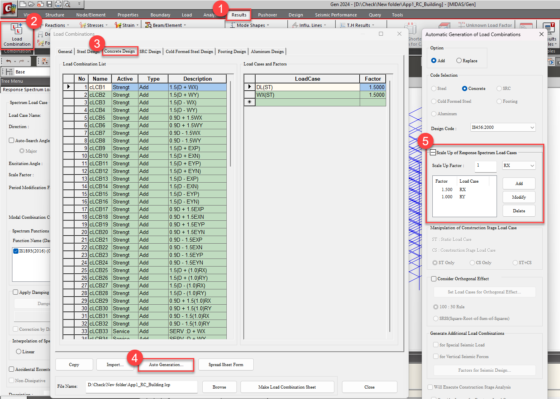Click Delete in the scale up section
Viewport: 560px width, 399px height.
pyautogui.click(x=519, y=211)
